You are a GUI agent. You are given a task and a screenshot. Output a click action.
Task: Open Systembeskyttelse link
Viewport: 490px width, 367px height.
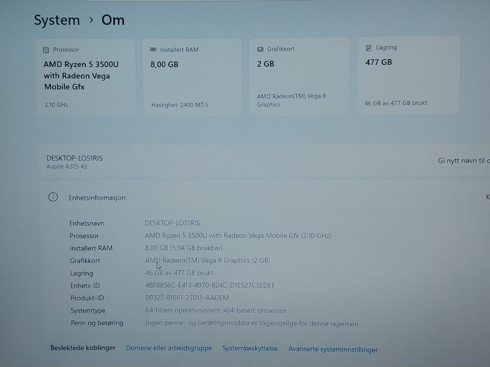(250, 348)
